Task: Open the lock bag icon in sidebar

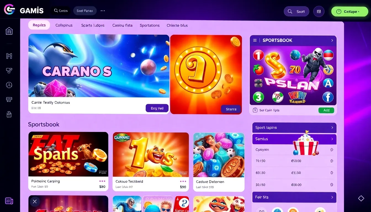Action: click(9, 114)
